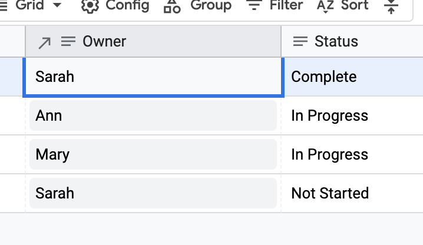This screenshot has width=423, height=245.
Task: Click the text-type icon beside Owner
Action: coord(68,41)
